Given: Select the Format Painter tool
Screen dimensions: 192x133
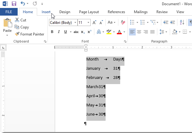Looking at the screenshot, I should (29, 34).
